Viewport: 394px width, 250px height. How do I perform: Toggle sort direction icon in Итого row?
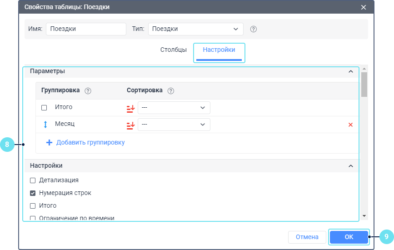point(131,108)
